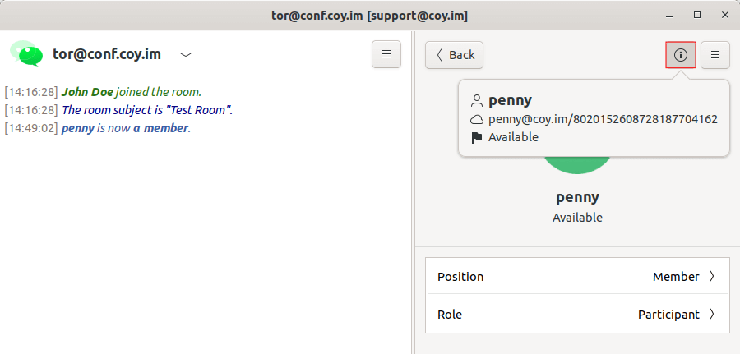Screen dimensions: 740x354
Task: Click the penny name below the avatar
Action: pos(577,197)
